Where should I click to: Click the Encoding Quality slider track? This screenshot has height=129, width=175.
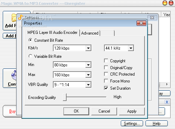click(86, 97)
